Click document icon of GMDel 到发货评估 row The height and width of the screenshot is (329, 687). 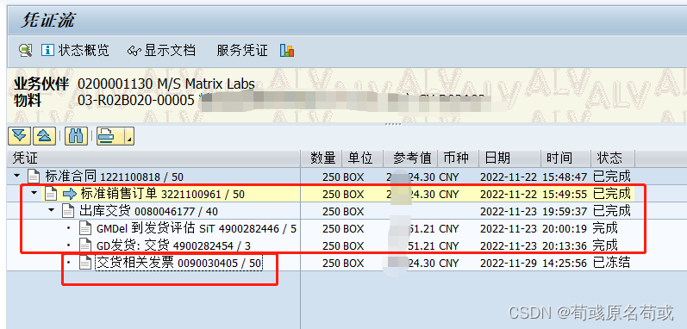coord(85,228)
